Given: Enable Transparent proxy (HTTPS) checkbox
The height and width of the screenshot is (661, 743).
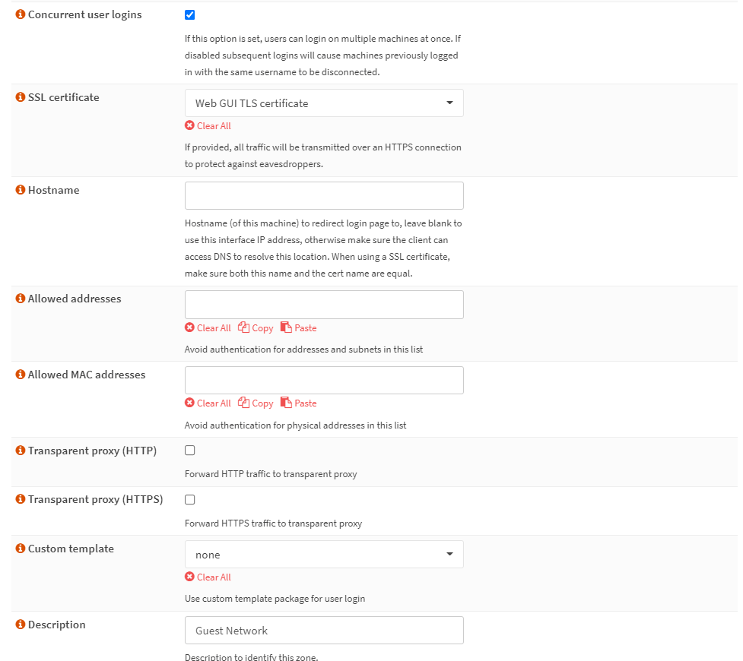Looking at the screenshot, I should (190, 500).
